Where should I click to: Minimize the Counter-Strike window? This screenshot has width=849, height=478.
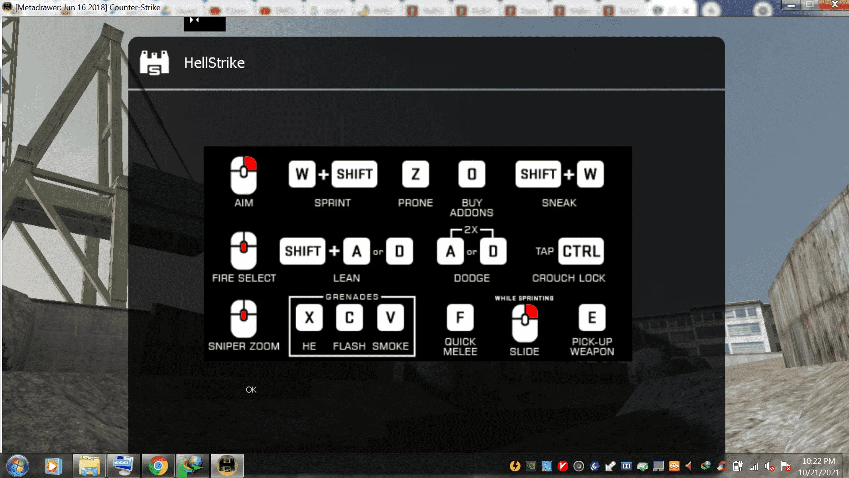click(x=792, y=5)
